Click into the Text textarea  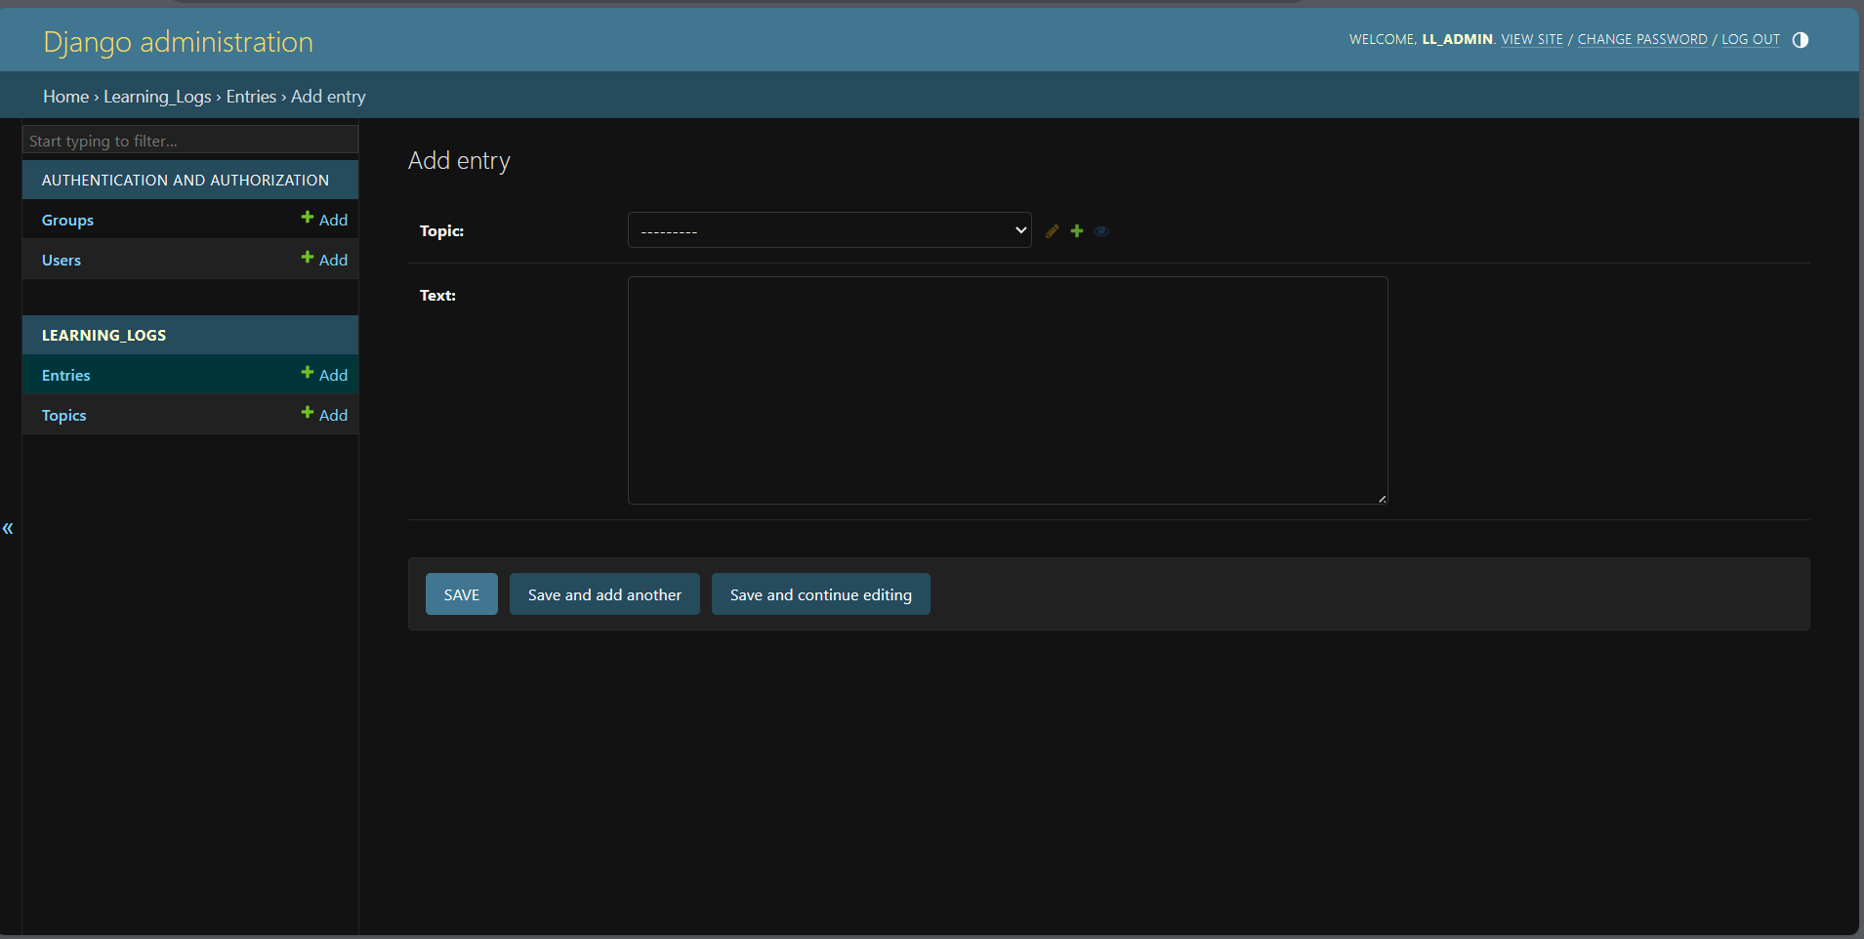1008,390
